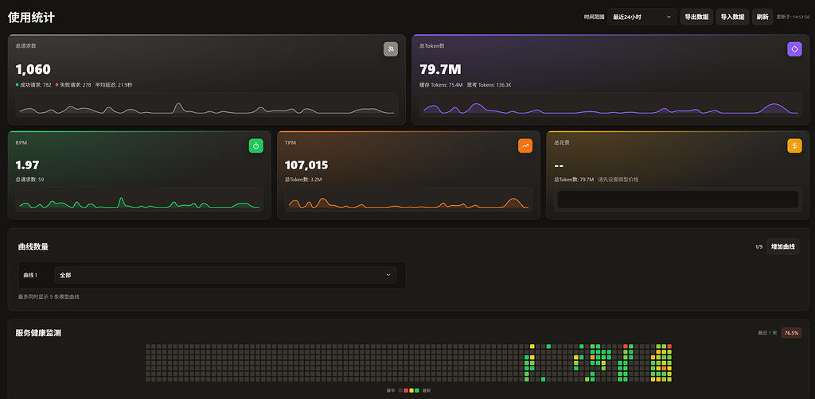
Task: Click the 思考 Tokens: 136.3K text
Action: point(489,84)
